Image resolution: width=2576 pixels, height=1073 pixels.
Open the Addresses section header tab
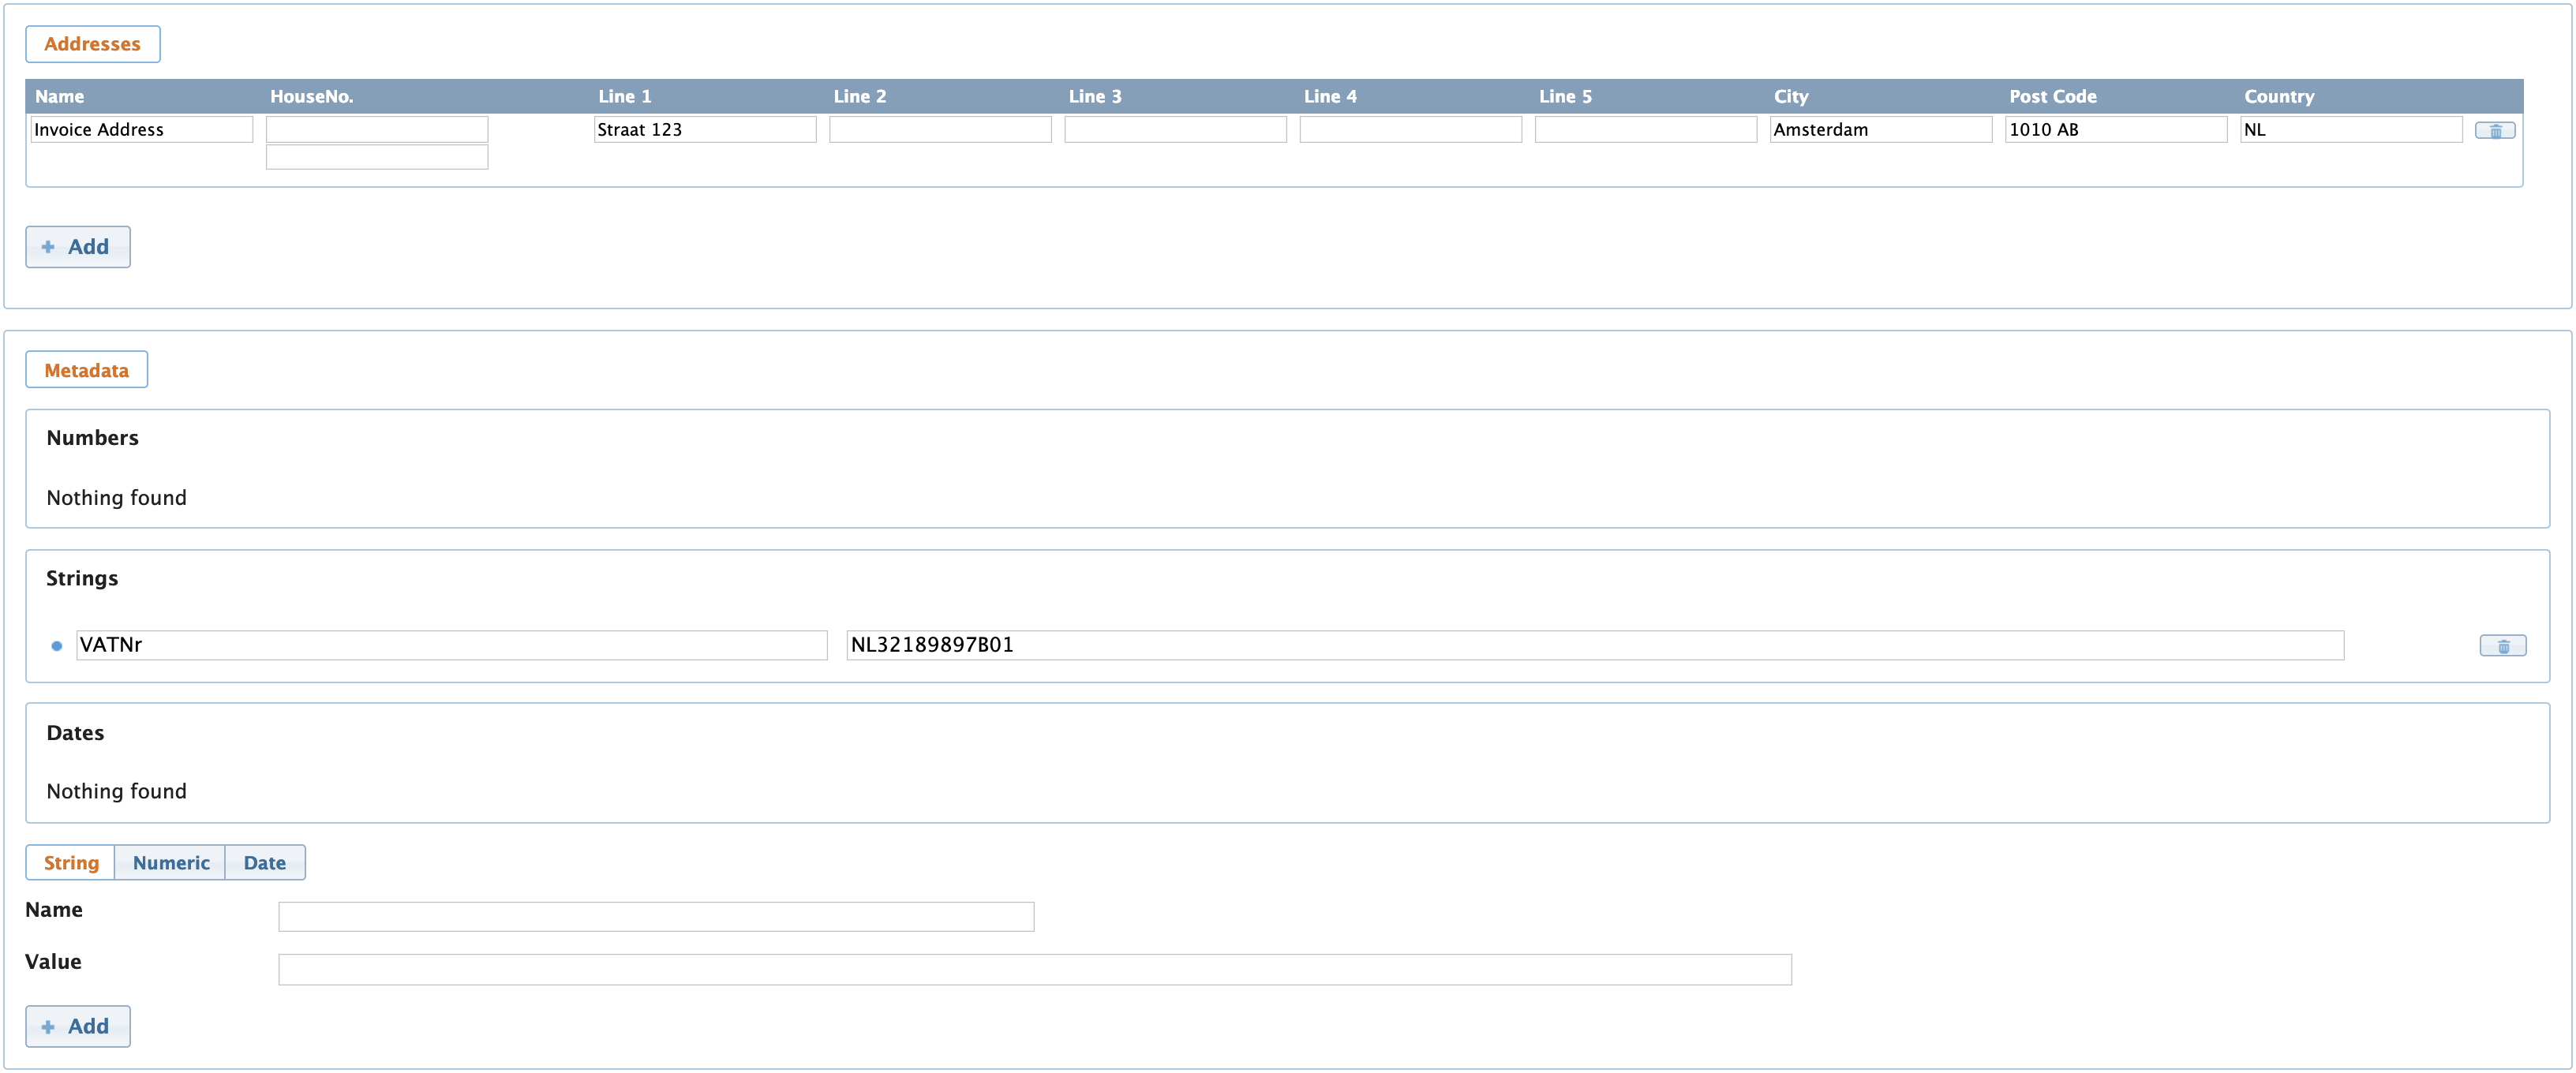[92, 44]
